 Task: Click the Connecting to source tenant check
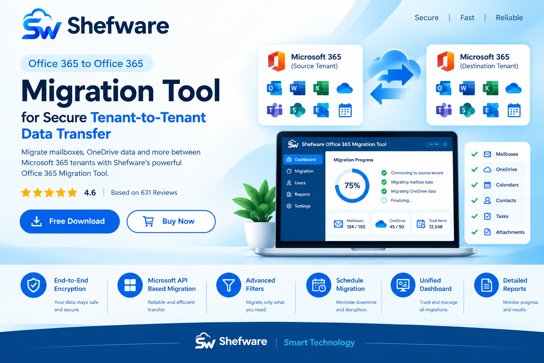click(x=384, y=173)
